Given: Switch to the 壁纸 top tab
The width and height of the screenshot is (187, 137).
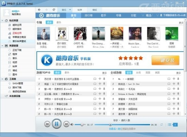Looking at the screenshot, I should click(95, 10).
